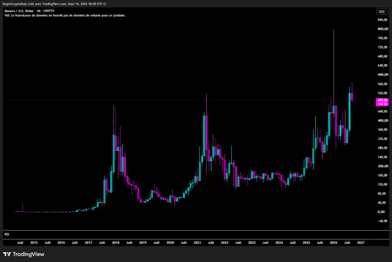The height and width of the screenshot is (262, 392).
Task: Click the 2023 time axis label
Action: [x=252, y=242]
